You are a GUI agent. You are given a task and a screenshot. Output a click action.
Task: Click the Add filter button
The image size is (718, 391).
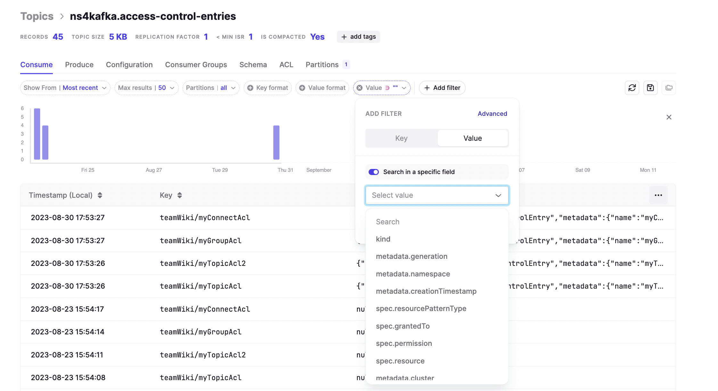point(442,88)
